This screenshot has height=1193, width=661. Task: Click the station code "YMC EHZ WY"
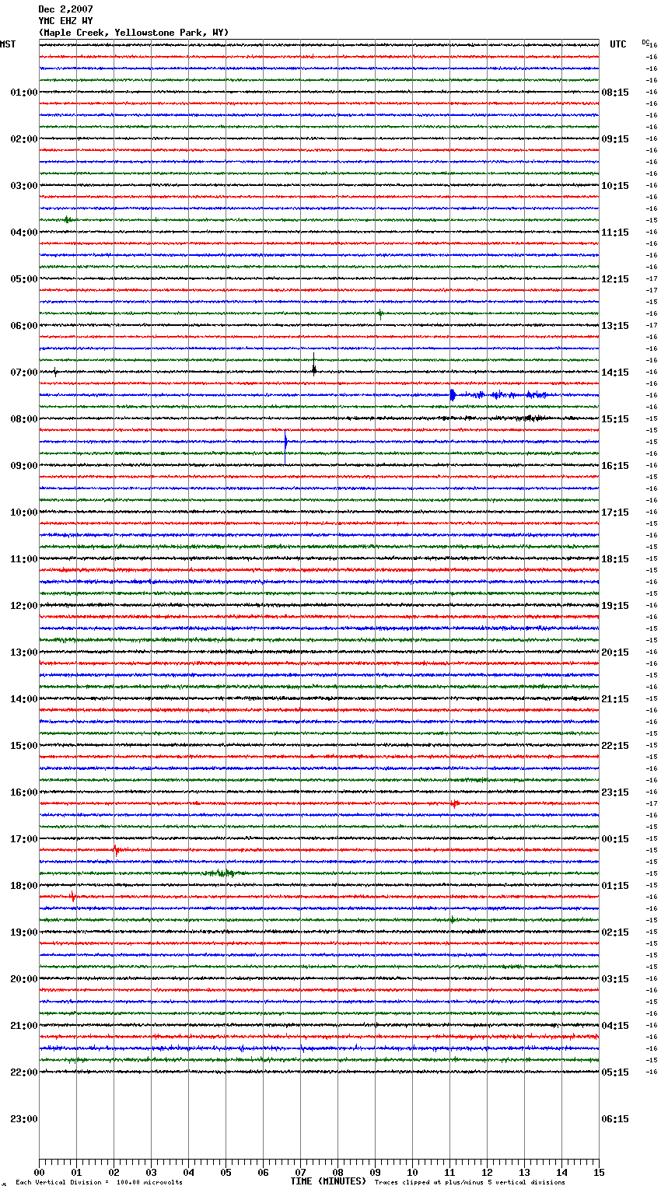[x=65, y=21]
